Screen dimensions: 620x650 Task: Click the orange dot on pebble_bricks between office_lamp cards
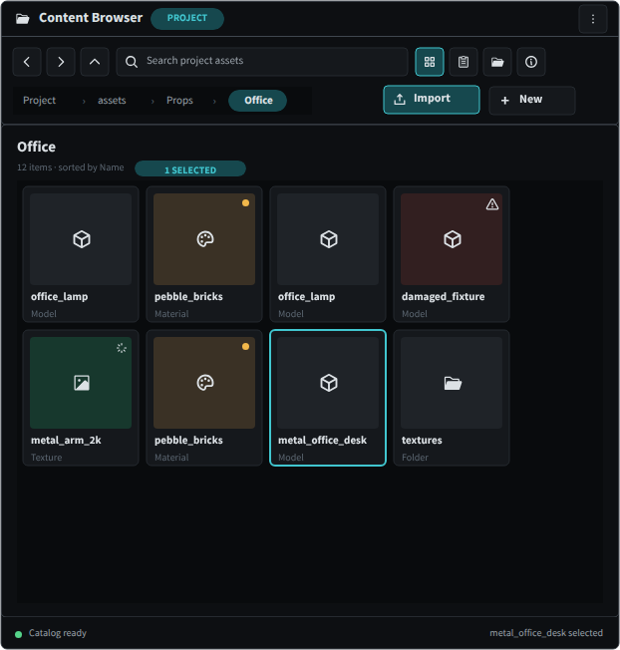[246, 203]
